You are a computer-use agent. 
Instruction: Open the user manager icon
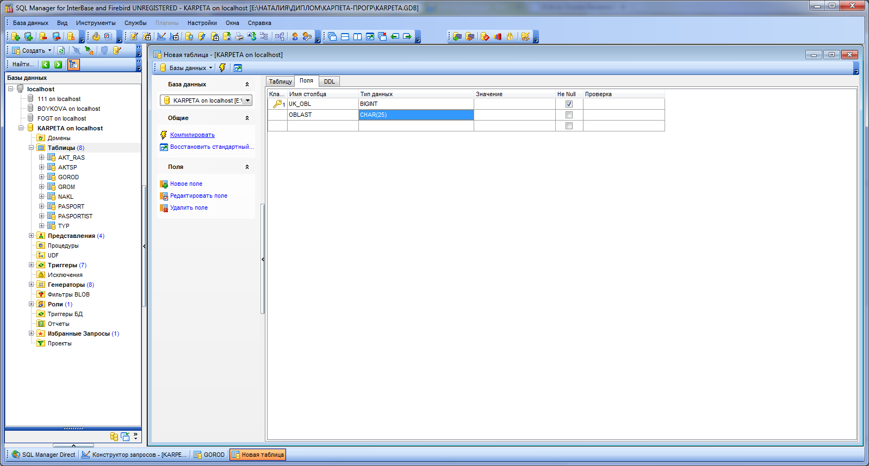(x=295, y=36)
